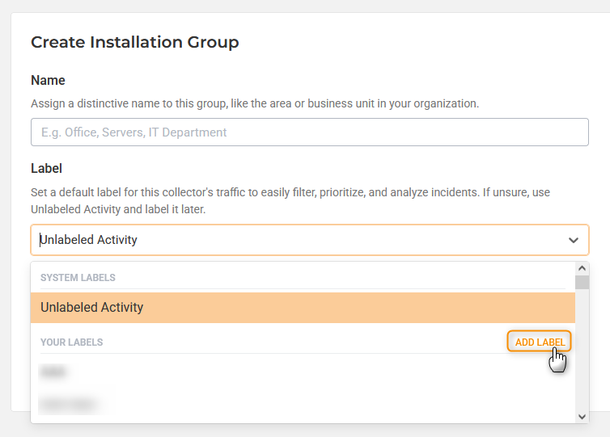
Task: Click the Label field heading
Action: (x=46, y=168)
